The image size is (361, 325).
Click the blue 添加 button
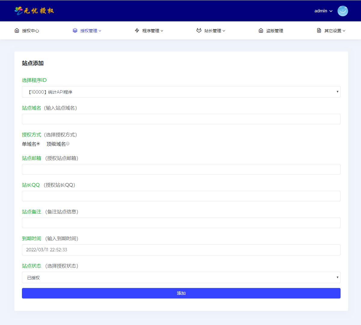point(181,293)
